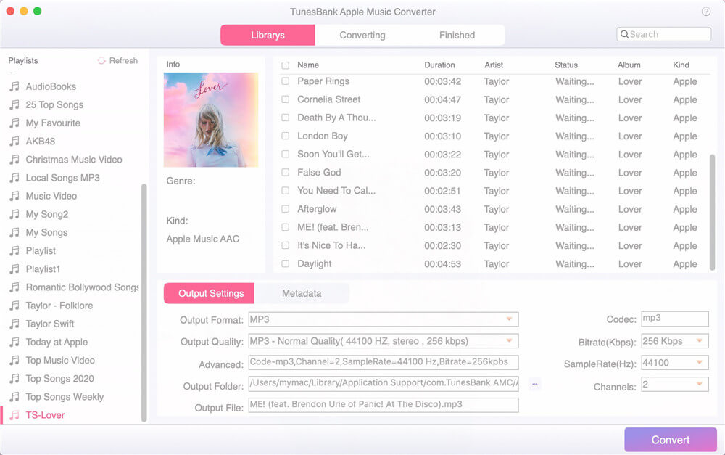725x455 pixels.
Task: Click music note icon beside Romantic Bollywood Songs
Action: 14,287
